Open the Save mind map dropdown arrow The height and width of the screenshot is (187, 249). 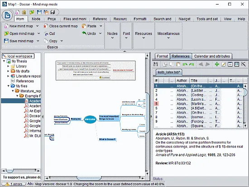(x=38, y=41)
